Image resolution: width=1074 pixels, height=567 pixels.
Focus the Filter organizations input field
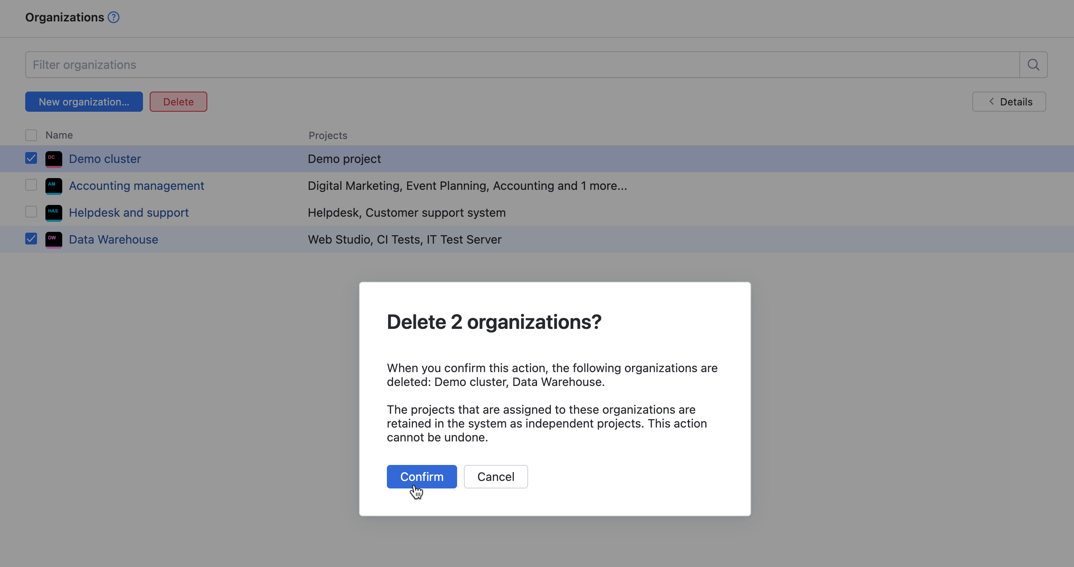point(521,65)
